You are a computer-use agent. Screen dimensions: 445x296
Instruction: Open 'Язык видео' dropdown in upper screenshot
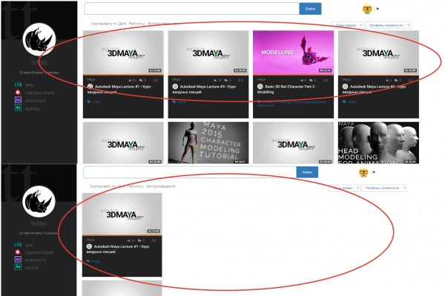pos(348,25)
